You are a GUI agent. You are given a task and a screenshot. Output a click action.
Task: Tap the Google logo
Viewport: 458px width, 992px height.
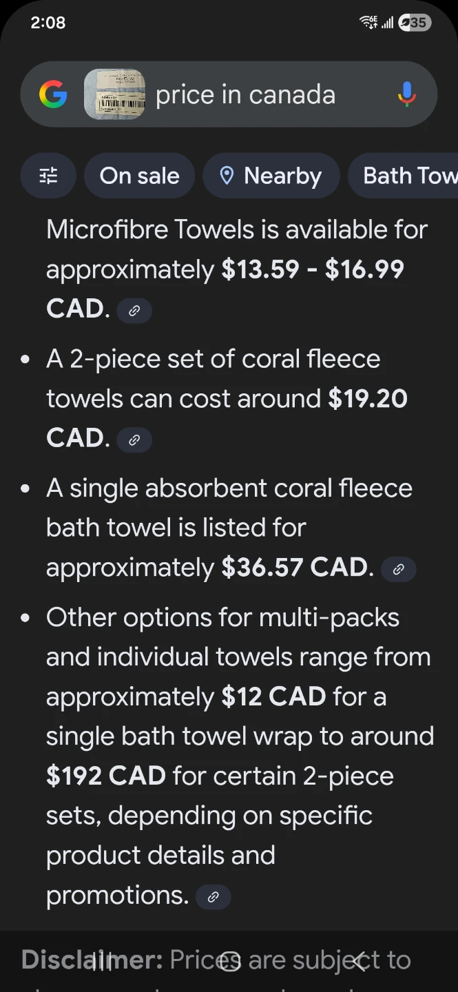pyautogui.click(x=53, y=94)
